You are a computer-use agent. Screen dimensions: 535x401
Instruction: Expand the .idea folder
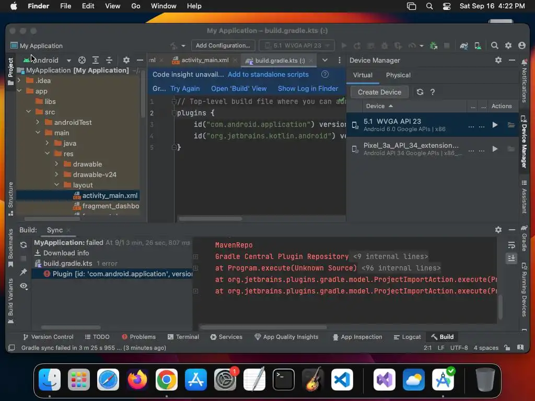(x=19, y=80)
